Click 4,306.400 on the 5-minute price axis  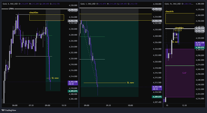73,99
